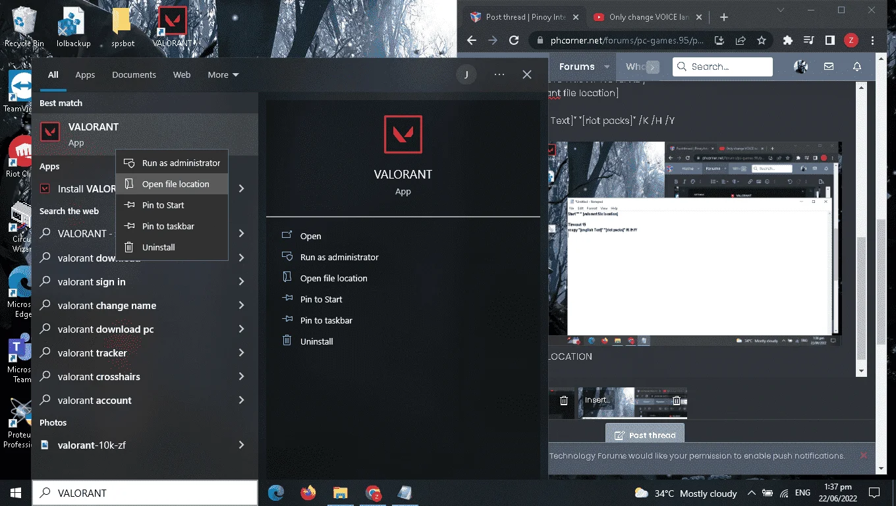Image resolution: width=896 pixels, height=506 pixels.
Task: Bookmark this page with star icon
Action: coord(762,40)
